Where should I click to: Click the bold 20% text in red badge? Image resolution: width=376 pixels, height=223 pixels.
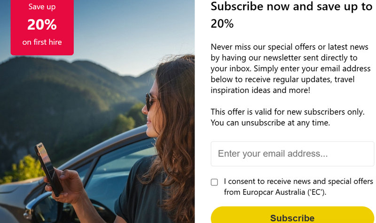[42, 24]
